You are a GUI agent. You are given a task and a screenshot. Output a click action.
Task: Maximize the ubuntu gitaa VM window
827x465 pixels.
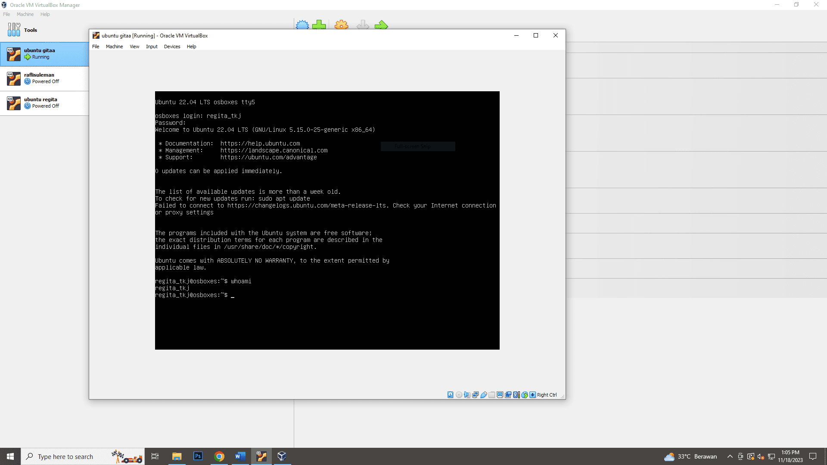point(536,36)
